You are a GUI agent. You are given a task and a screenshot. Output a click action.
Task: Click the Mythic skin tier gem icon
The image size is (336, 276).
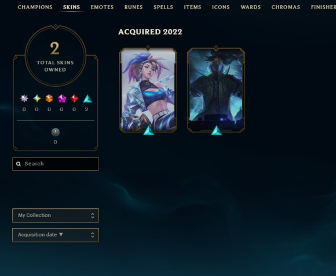pyautogui.click(x=37, y=98)
